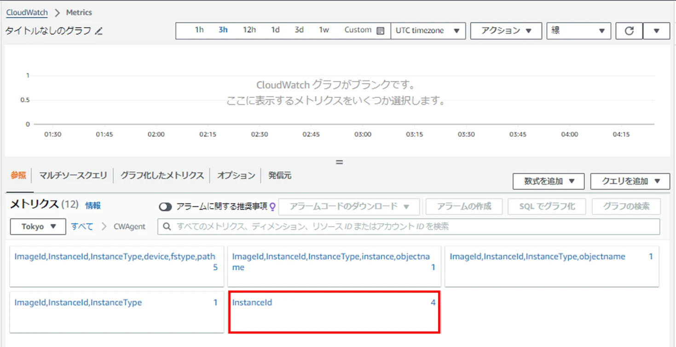The image size is (676, 347).
Task: Open the device,fstype,path dimension card
Action: point(117,267)
